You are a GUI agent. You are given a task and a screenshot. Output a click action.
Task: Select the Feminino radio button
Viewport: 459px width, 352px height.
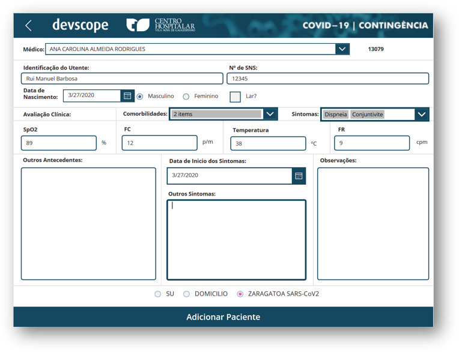(186, 97)
